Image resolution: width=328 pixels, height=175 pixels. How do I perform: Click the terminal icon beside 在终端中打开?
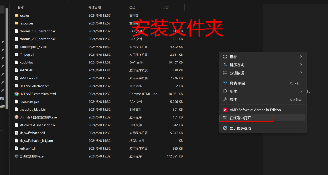pos(225,118)
